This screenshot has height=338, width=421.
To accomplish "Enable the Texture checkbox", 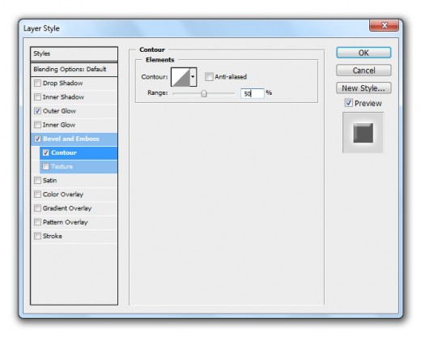I will click(x=46, y=166).
